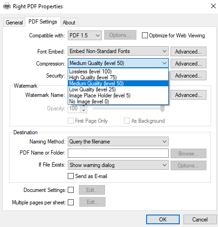Expand the Font Embed dropdown
218x227 pixels.
pos(118,51)
